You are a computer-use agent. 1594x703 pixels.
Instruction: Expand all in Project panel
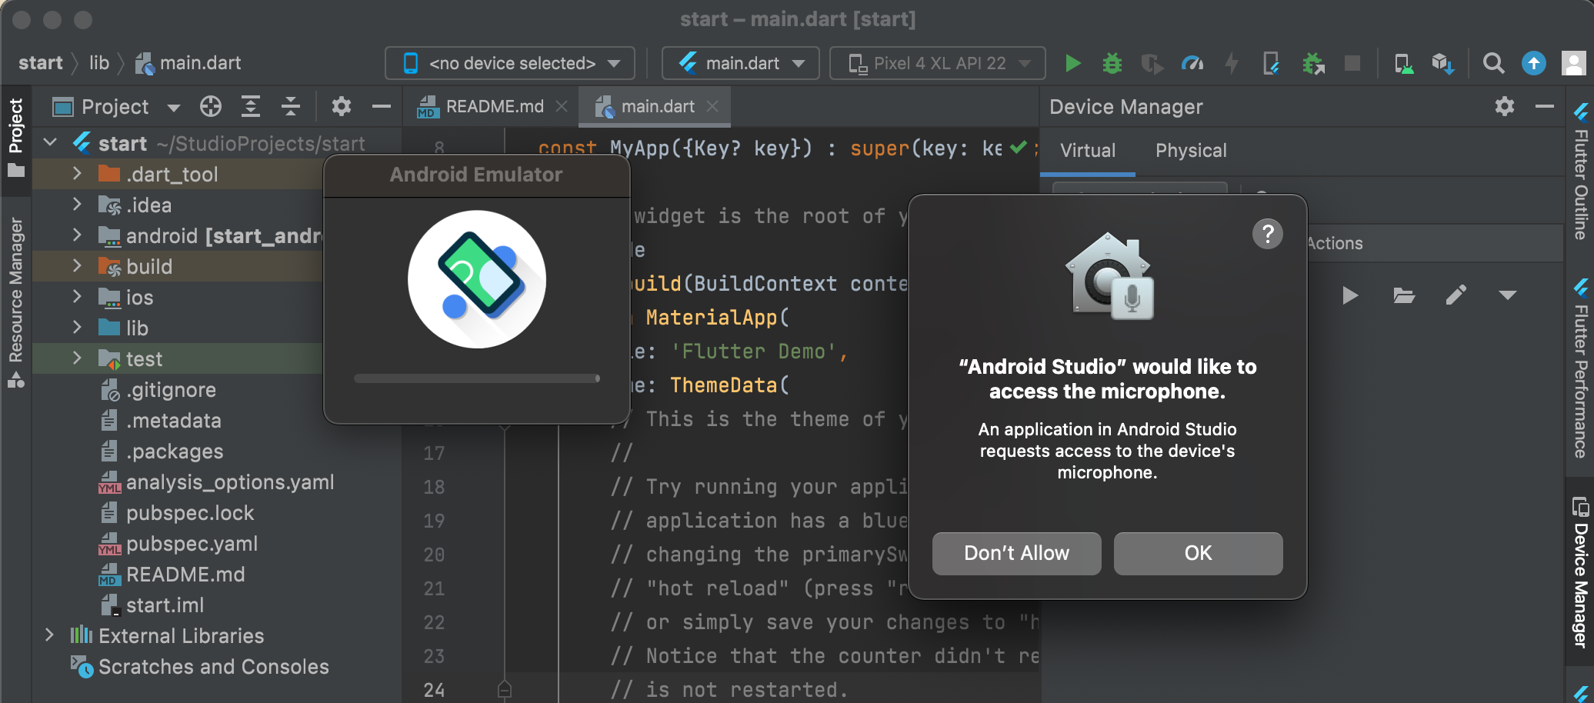[x=251, y=106]
